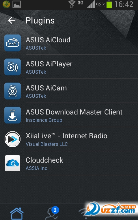Tap the Cloudcheck cloud icon

point(13,163)
